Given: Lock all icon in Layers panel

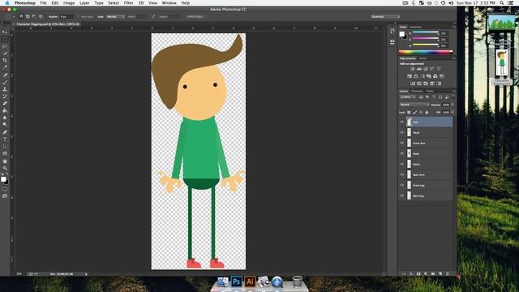Looking at the screenshot, I should click(x=427, y=113).
